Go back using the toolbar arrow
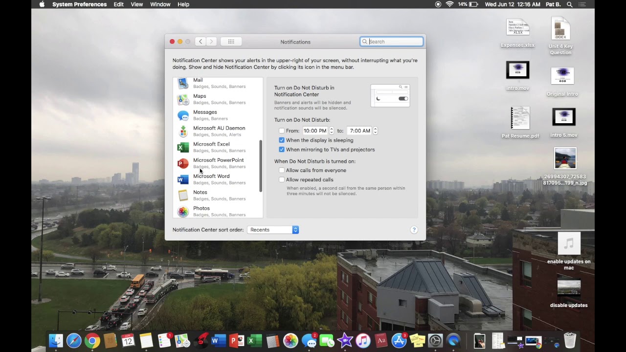Viewport: 626px width, 352px height. (x=201, y=42)
